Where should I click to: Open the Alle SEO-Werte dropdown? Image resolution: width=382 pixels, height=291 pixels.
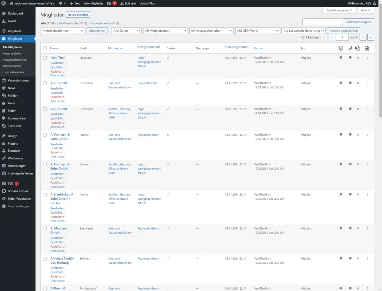pyautogui.click(x=257, y=31)
